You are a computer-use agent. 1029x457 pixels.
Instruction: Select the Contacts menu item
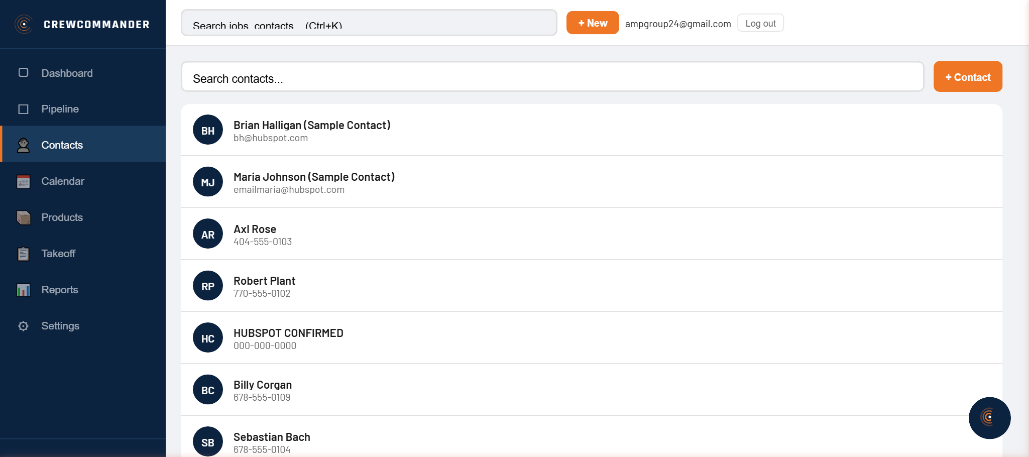(62, 145)
